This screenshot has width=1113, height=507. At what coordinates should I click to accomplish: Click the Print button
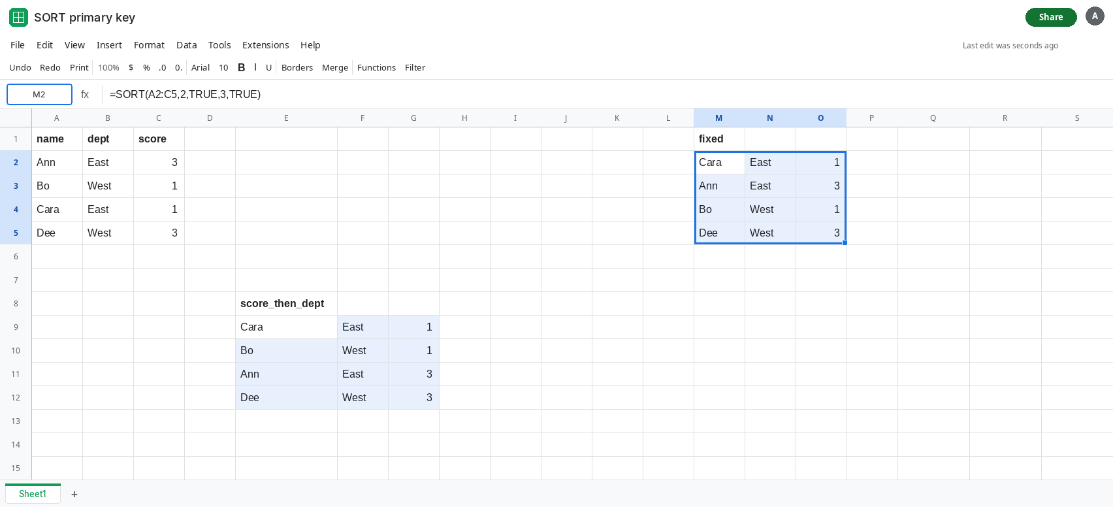click(79, 67)
